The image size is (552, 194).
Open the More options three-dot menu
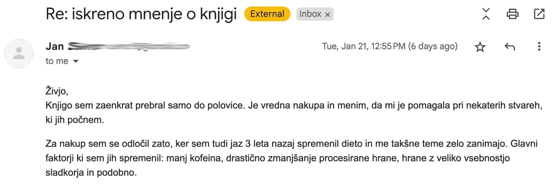click(539, 47)
